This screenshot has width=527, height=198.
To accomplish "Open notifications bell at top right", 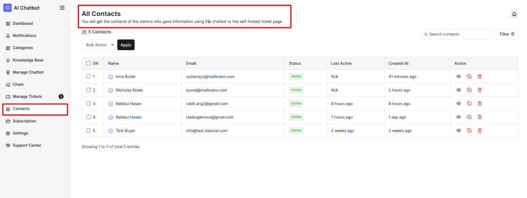I will pyautogui.click(x=514, y=14).
